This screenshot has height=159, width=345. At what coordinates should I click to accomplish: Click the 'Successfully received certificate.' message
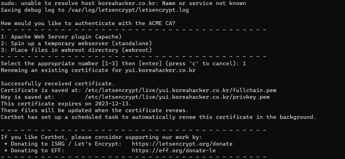[x=58, y=84]
